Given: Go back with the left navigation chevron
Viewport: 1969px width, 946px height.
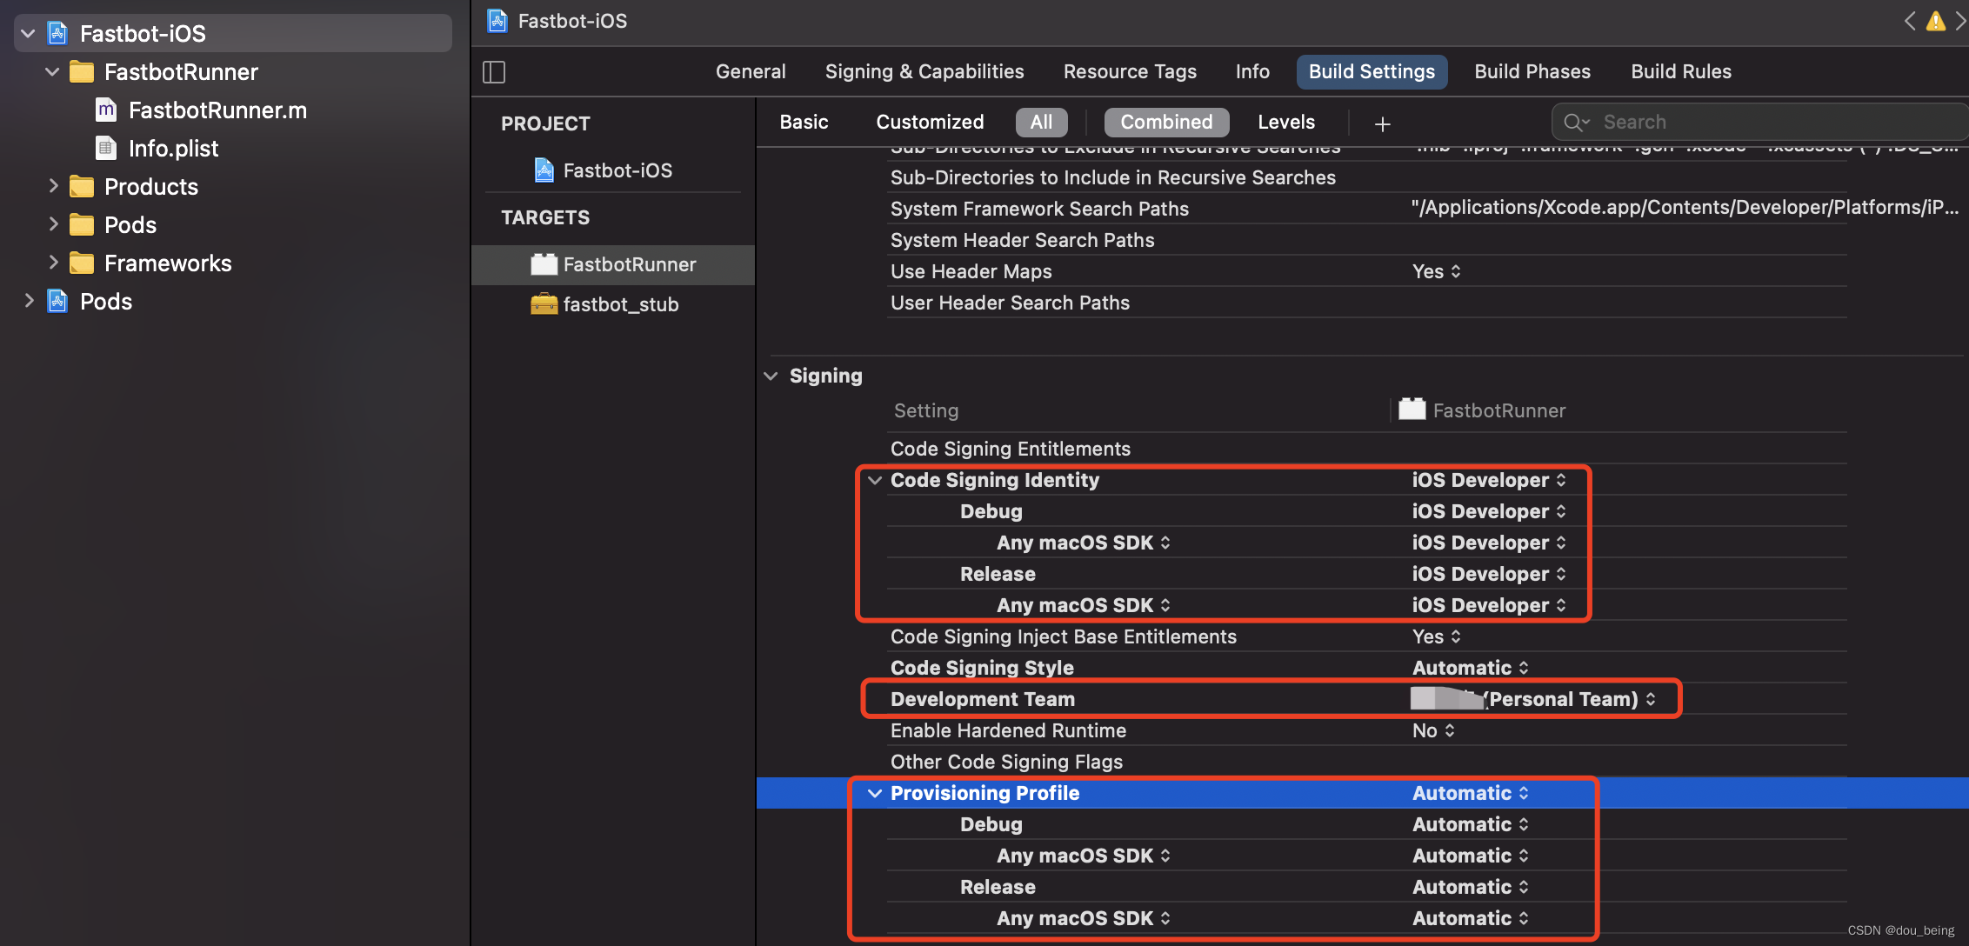Looking at the screenshot, I should [x=1910, y=21].
